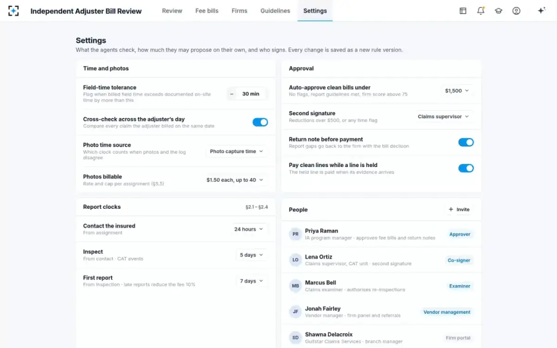Screen dimensions: 557x348
Task: Open the user account icon
Action: pos(516,11)
